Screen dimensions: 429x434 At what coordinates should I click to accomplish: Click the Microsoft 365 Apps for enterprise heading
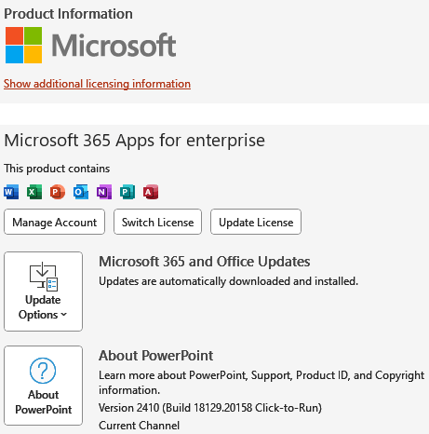click(x=134, y=141)
